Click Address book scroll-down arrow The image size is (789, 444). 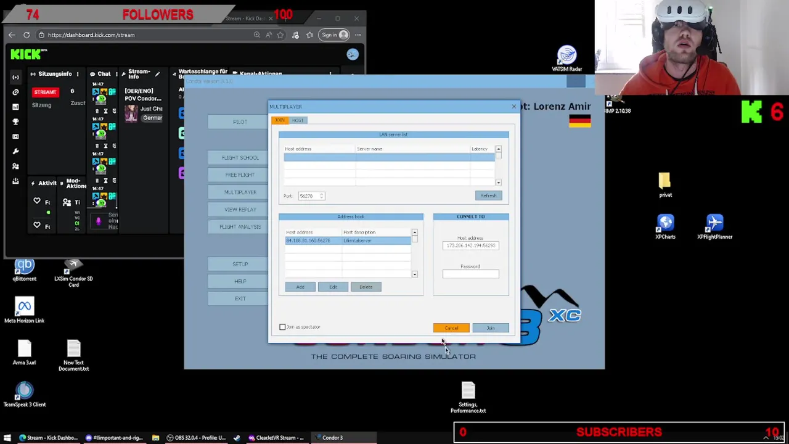[415, 274]
